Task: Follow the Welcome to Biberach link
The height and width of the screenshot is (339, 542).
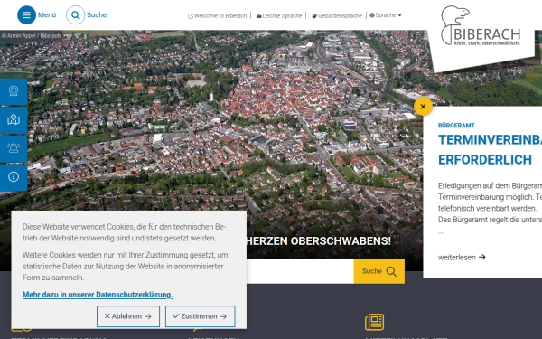Action: point(218,15)
